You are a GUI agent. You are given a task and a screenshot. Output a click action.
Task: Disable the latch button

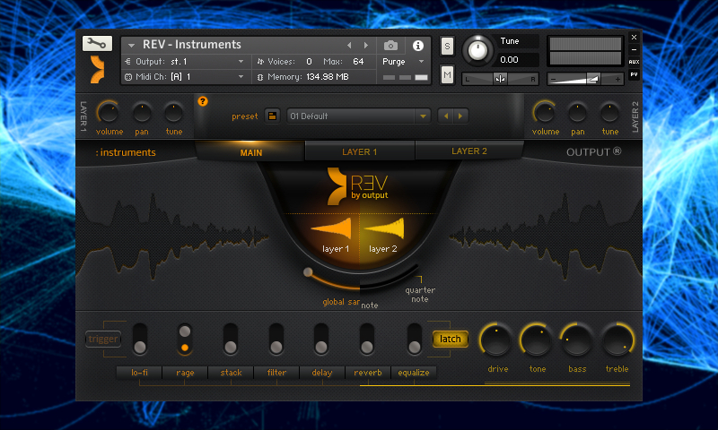coord(451,339)
